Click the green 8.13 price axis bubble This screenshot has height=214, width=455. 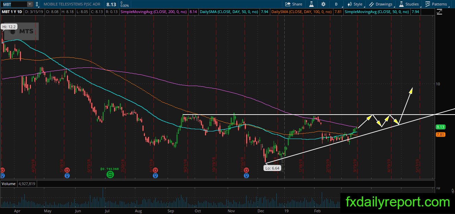point(440,127)
